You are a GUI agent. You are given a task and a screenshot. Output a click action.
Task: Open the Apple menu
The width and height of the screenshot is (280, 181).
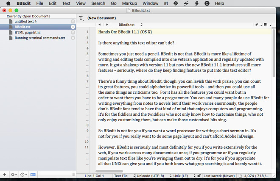8,3
